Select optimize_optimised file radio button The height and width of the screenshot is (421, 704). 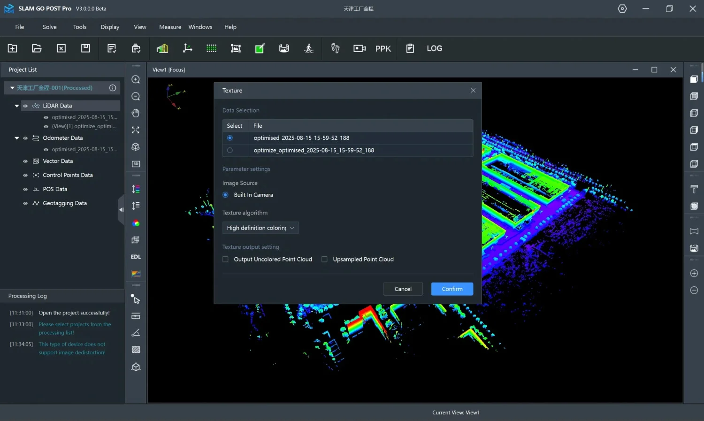coord(230,150)
